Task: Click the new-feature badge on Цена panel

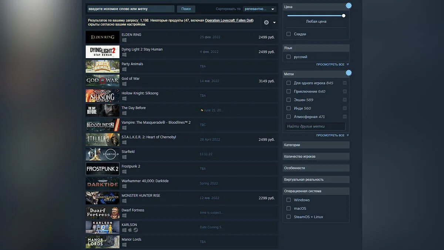Action: pyautogui.click(x=349, y=6)
